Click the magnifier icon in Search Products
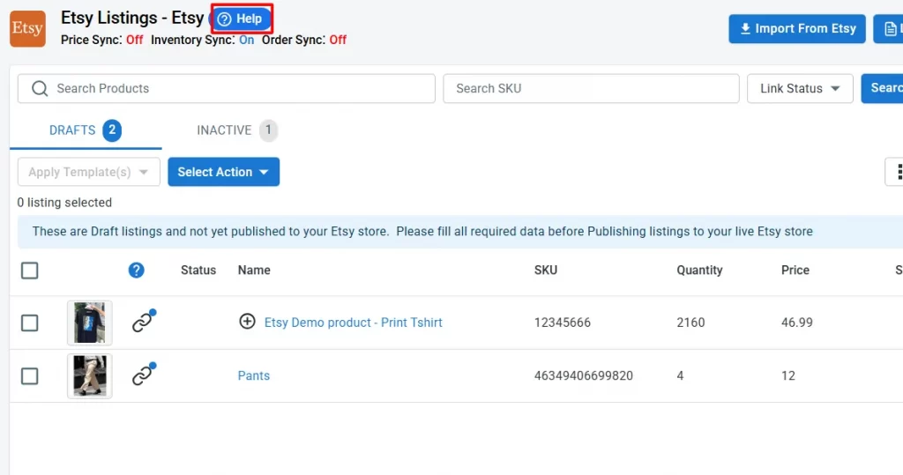This screenshot has height=475, width=903. pos(40,89)
